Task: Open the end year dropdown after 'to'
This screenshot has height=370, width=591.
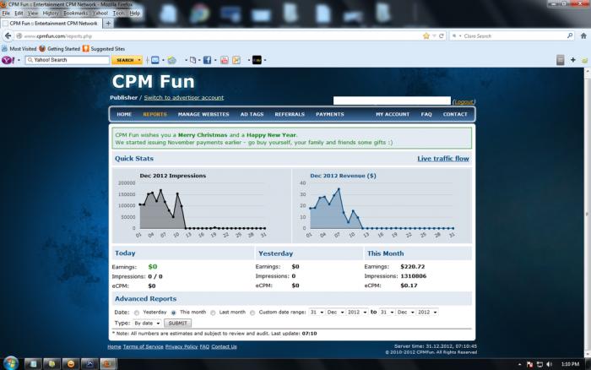Action: click(x=427, y=313)
